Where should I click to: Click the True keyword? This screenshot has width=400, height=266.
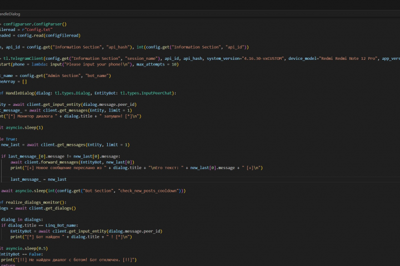click(x=11, y=139)
